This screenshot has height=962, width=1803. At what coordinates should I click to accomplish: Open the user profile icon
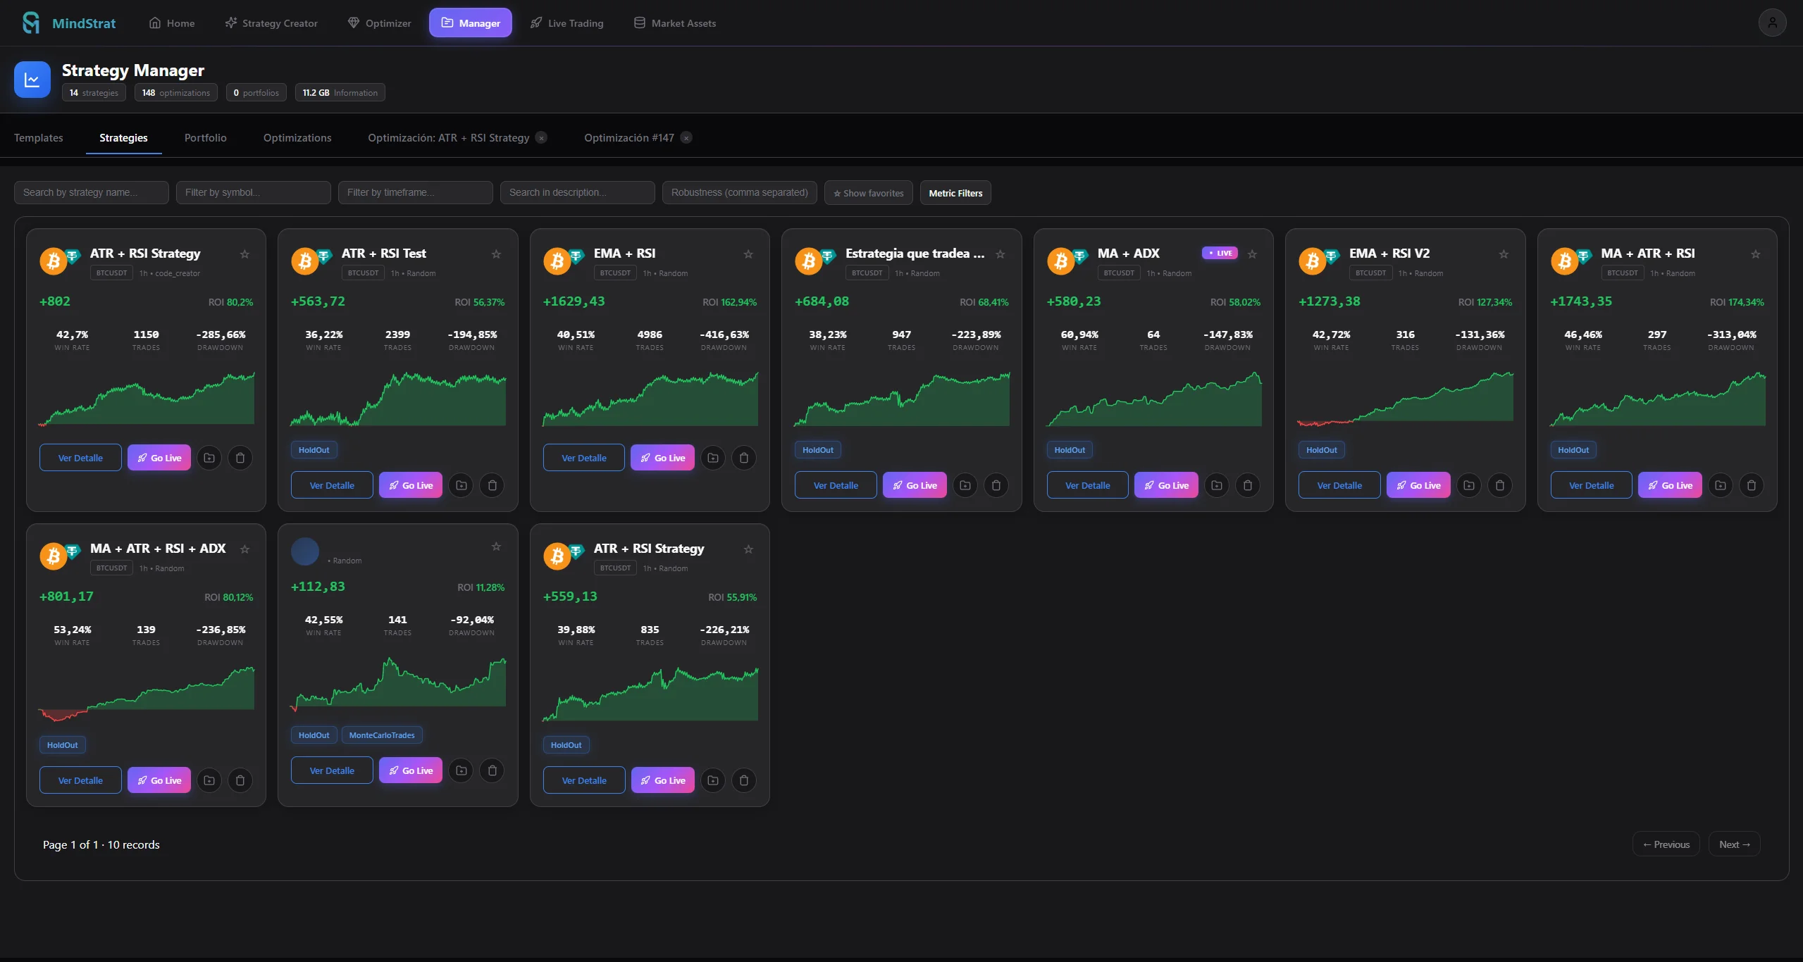[x=1772, y=22]
